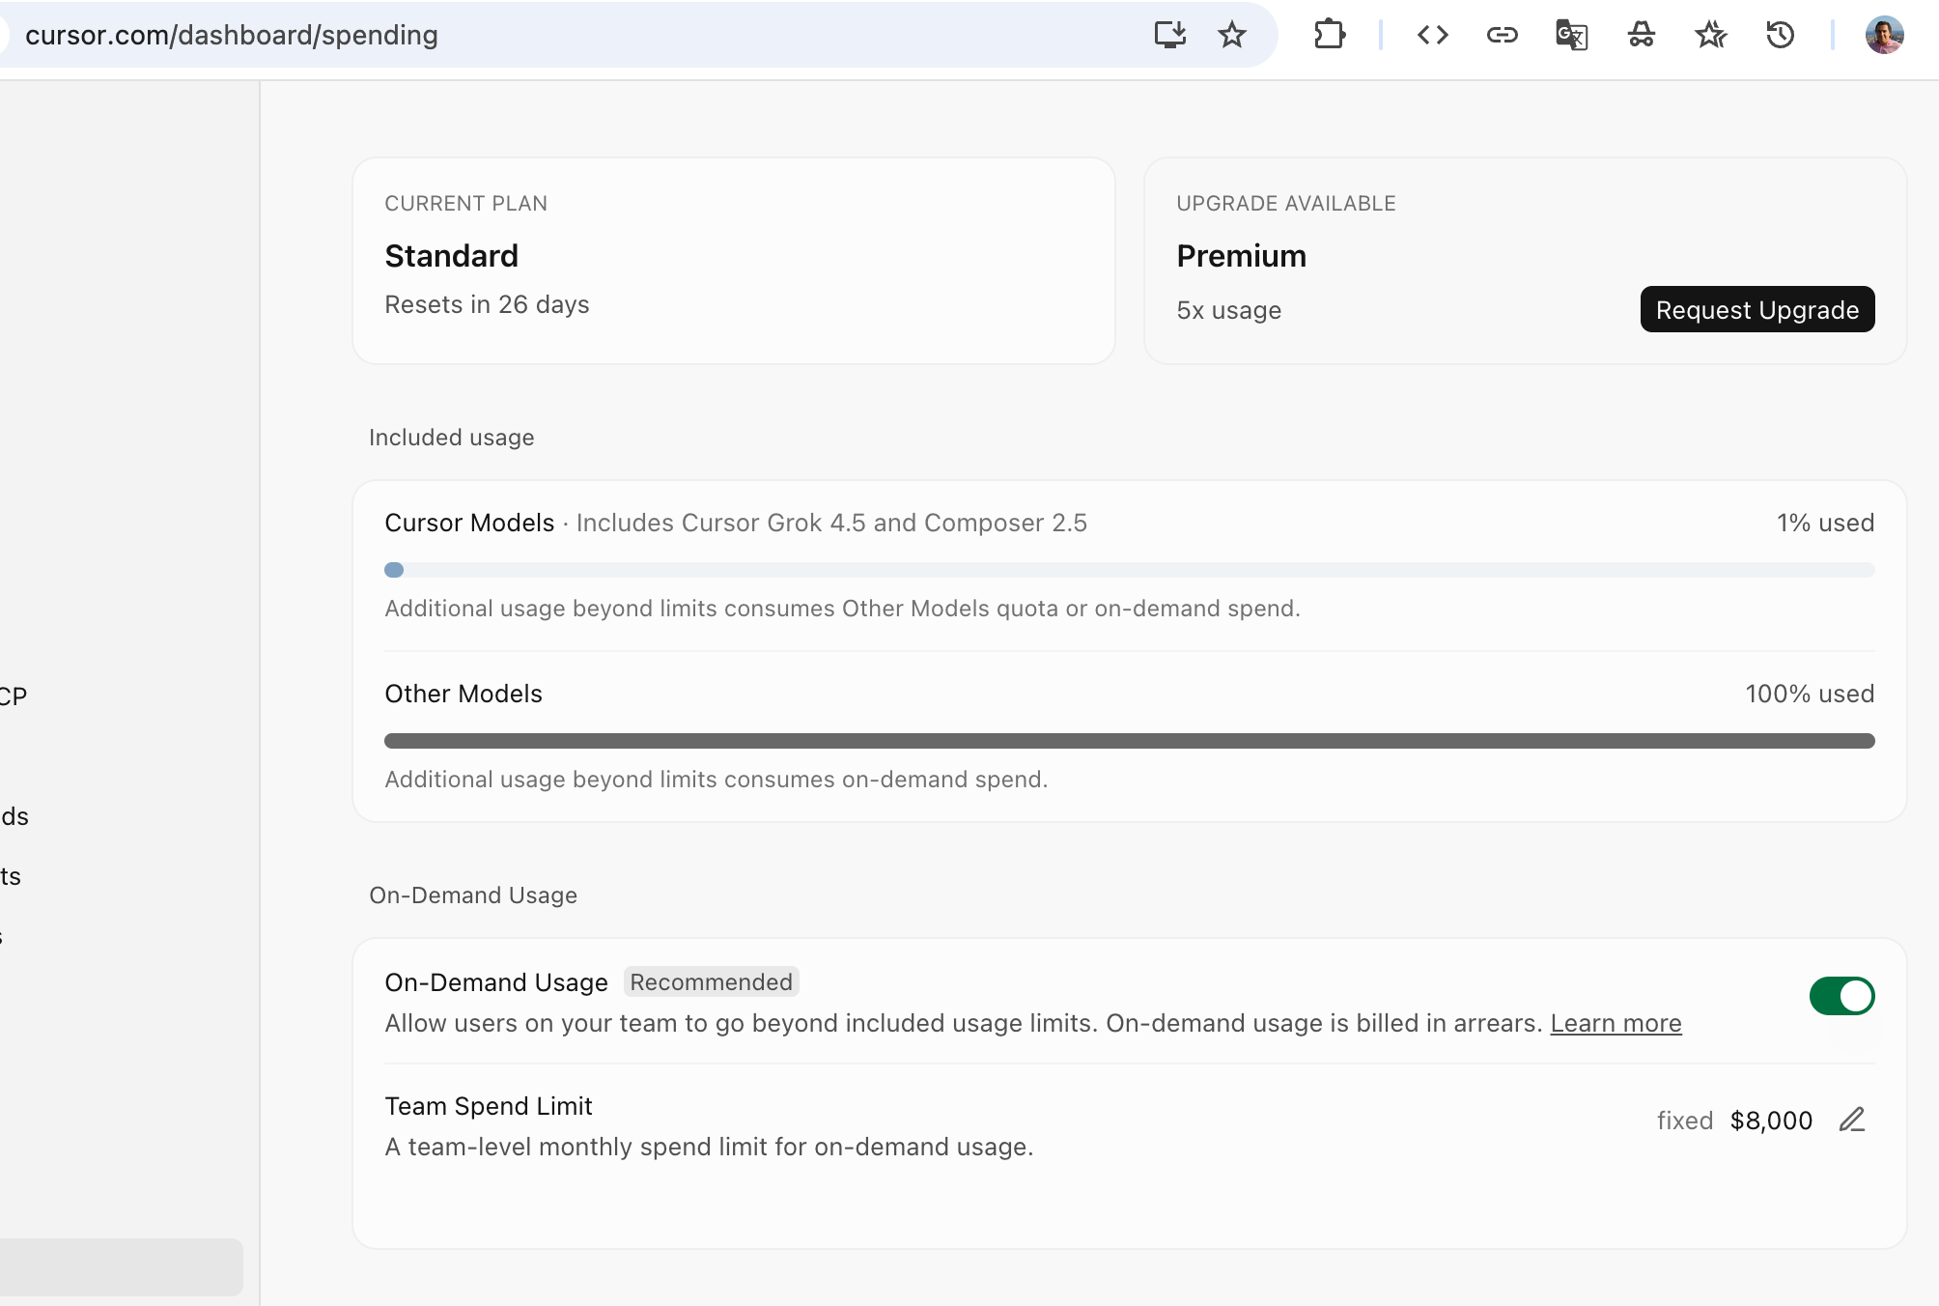1939x1306 pixels.
Task: Click the chain link extension icon
Action: (x=1503, y=35)
